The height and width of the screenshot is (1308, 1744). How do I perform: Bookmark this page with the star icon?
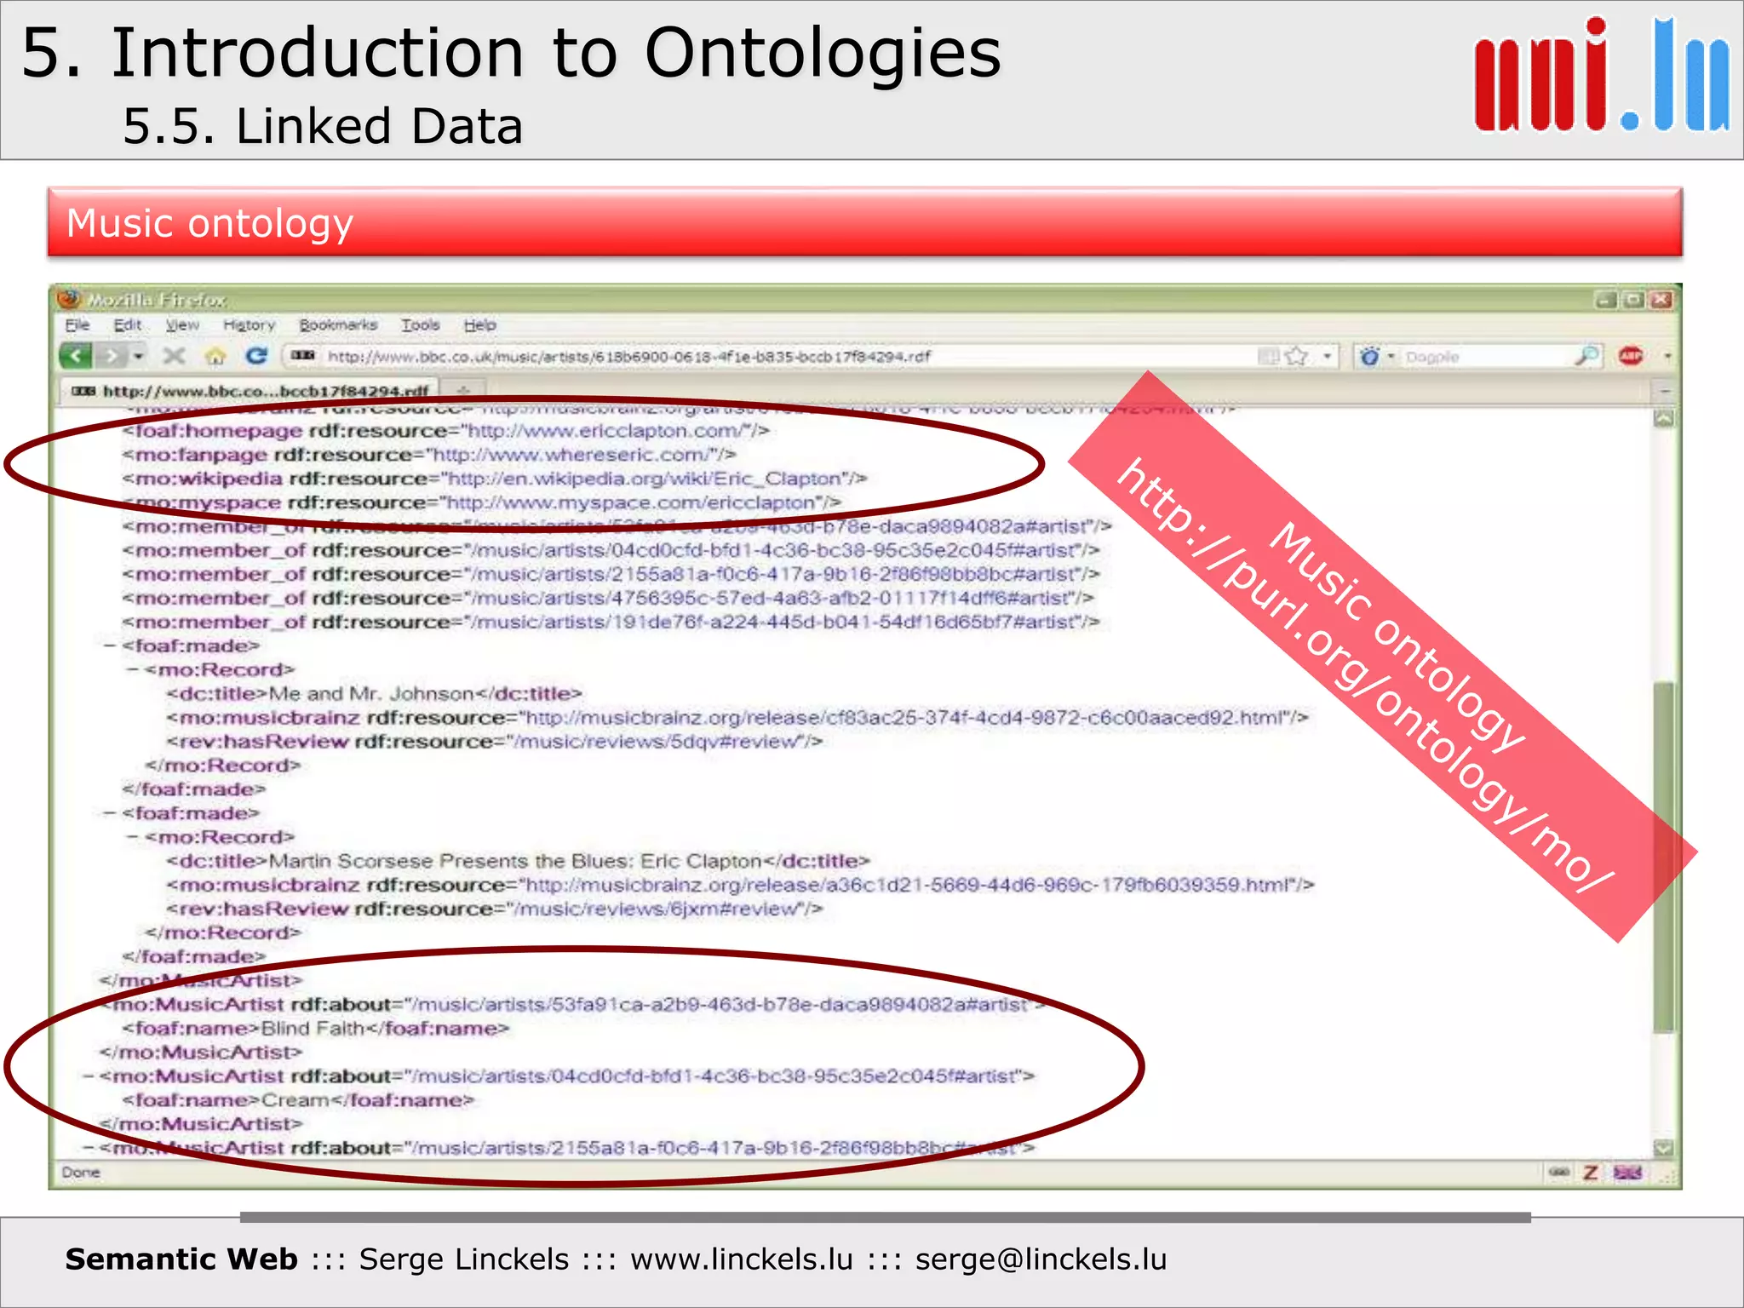click(1296, 356)
